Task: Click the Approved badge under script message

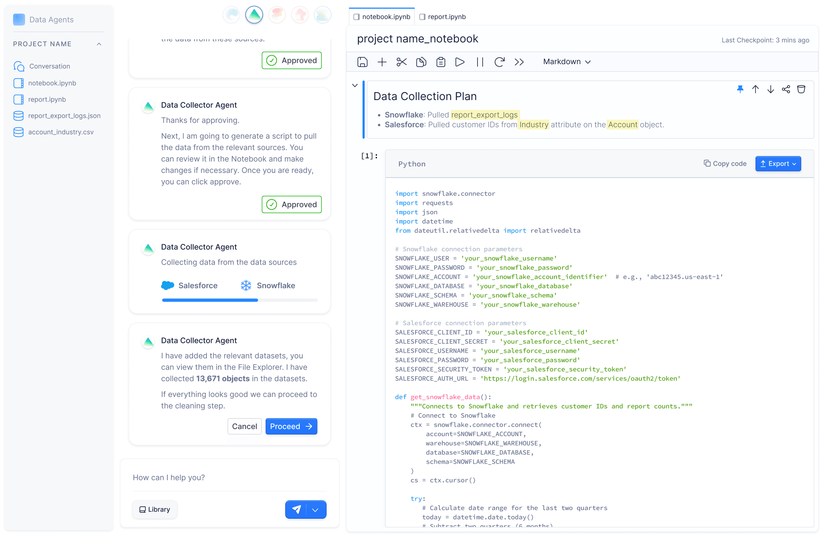Action: (292, 204)
